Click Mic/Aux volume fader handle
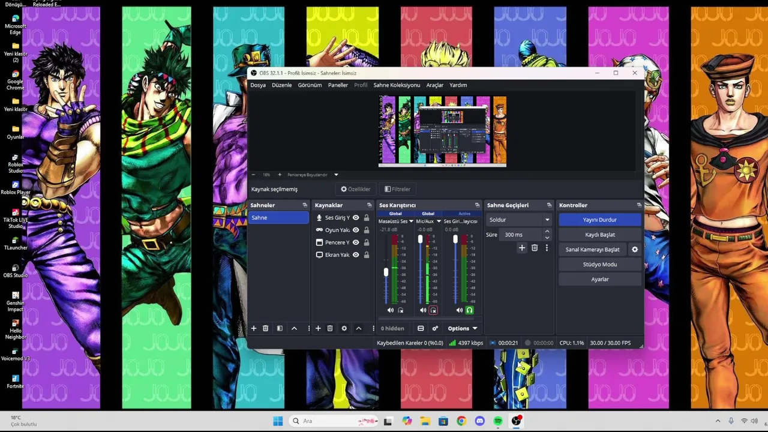The image size is (768, 432). pos(420,239)
